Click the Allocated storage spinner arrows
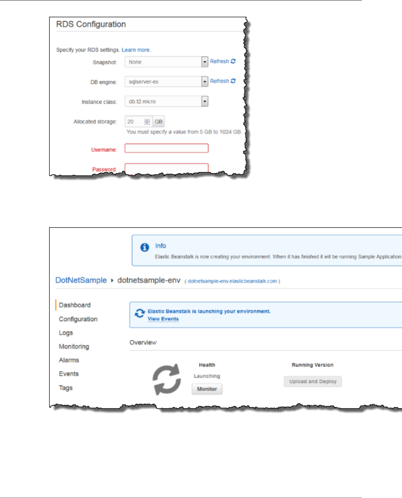 pos(147,122)
